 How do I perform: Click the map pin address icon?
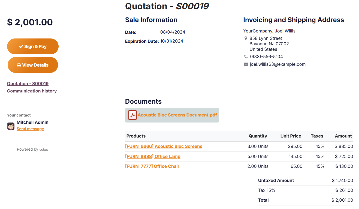click(246, 38)
